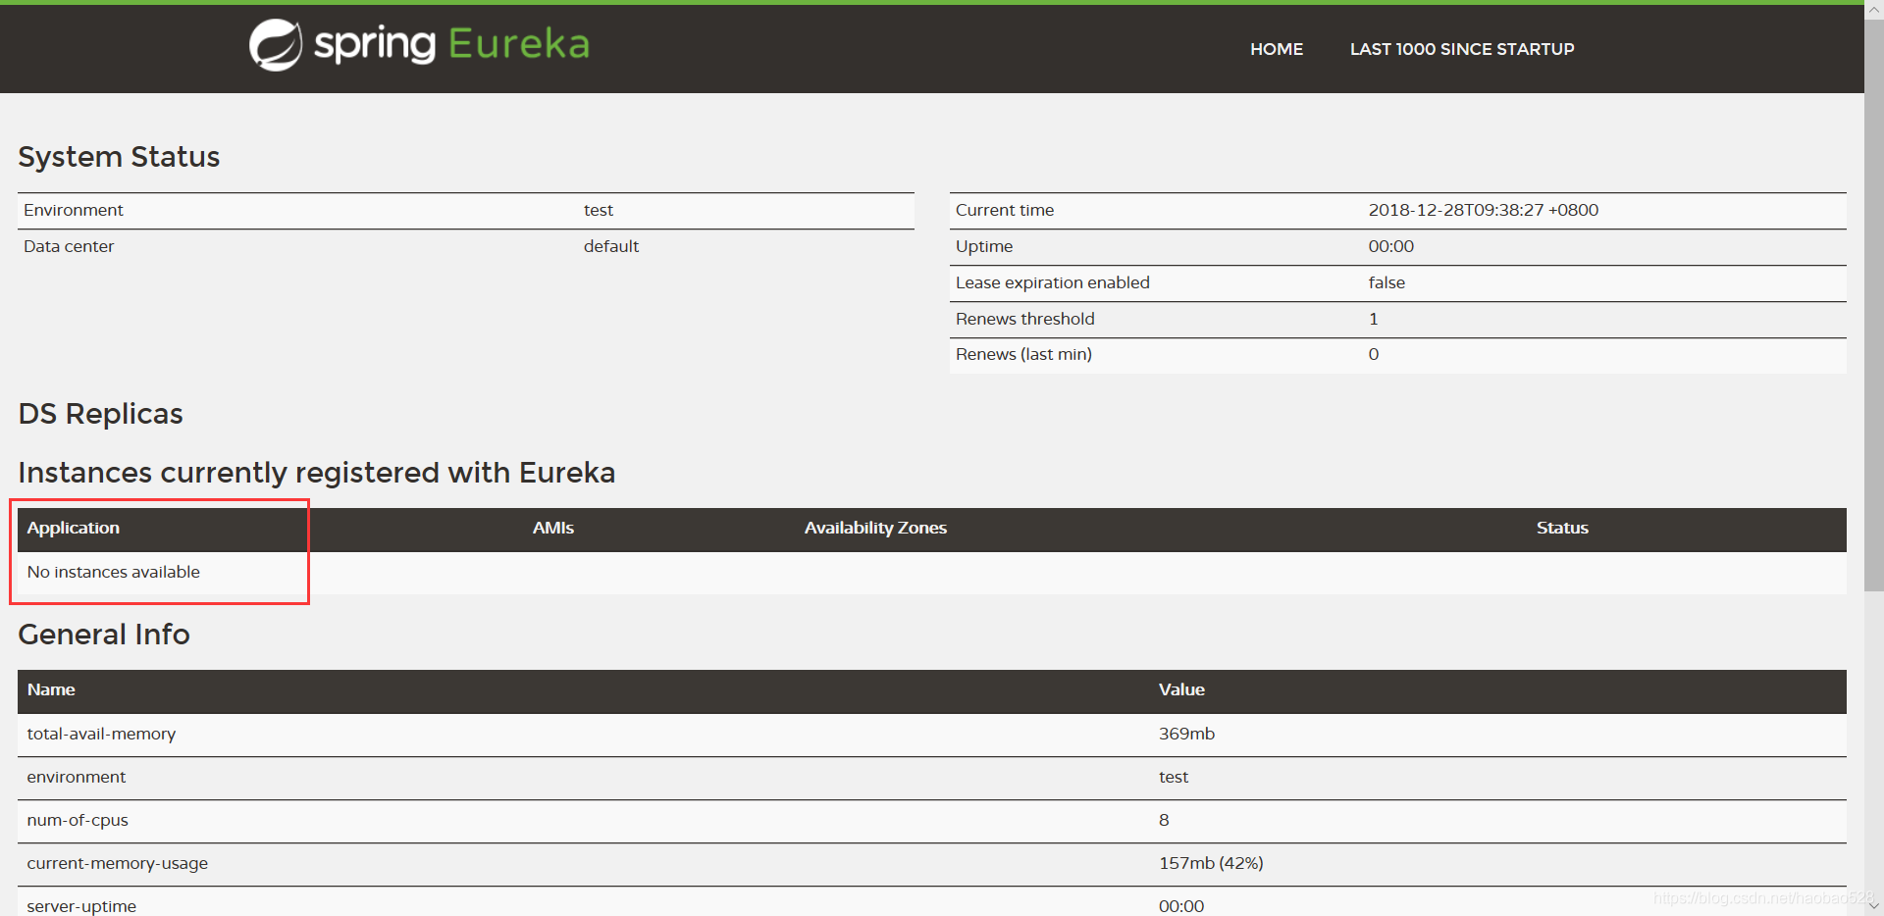The image size is (1884, 916).
Task: Select the 157mb (42%) usage value
Action: tap(1211, 863)
